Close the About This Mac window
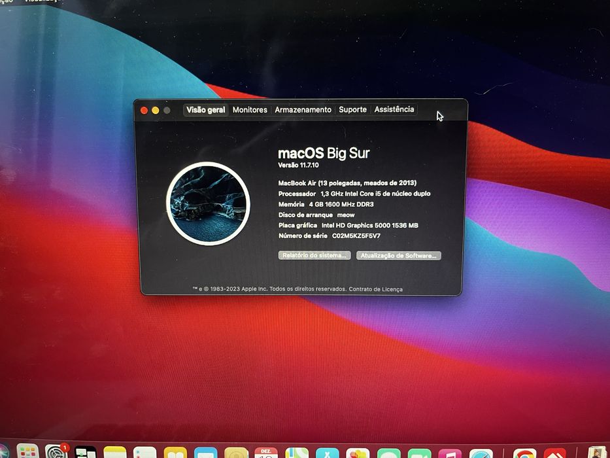 coord(144,111)
